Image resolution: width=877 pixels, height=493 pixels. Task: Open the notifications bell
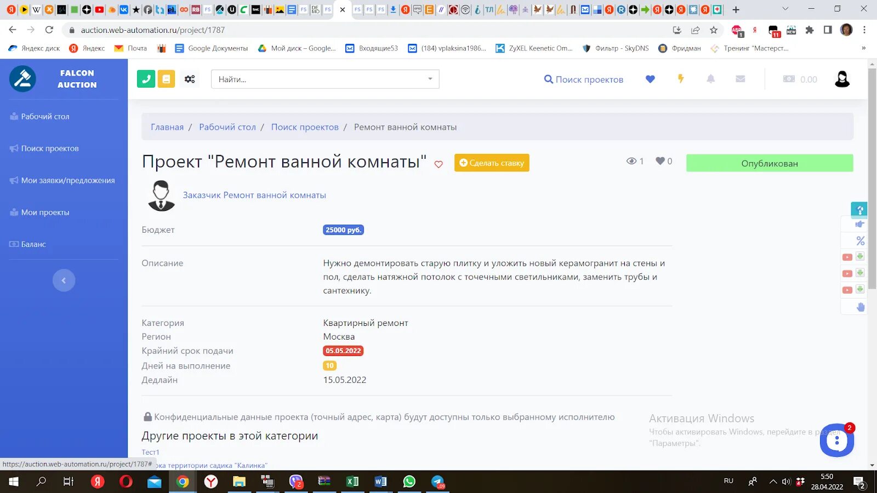point(711,79)
